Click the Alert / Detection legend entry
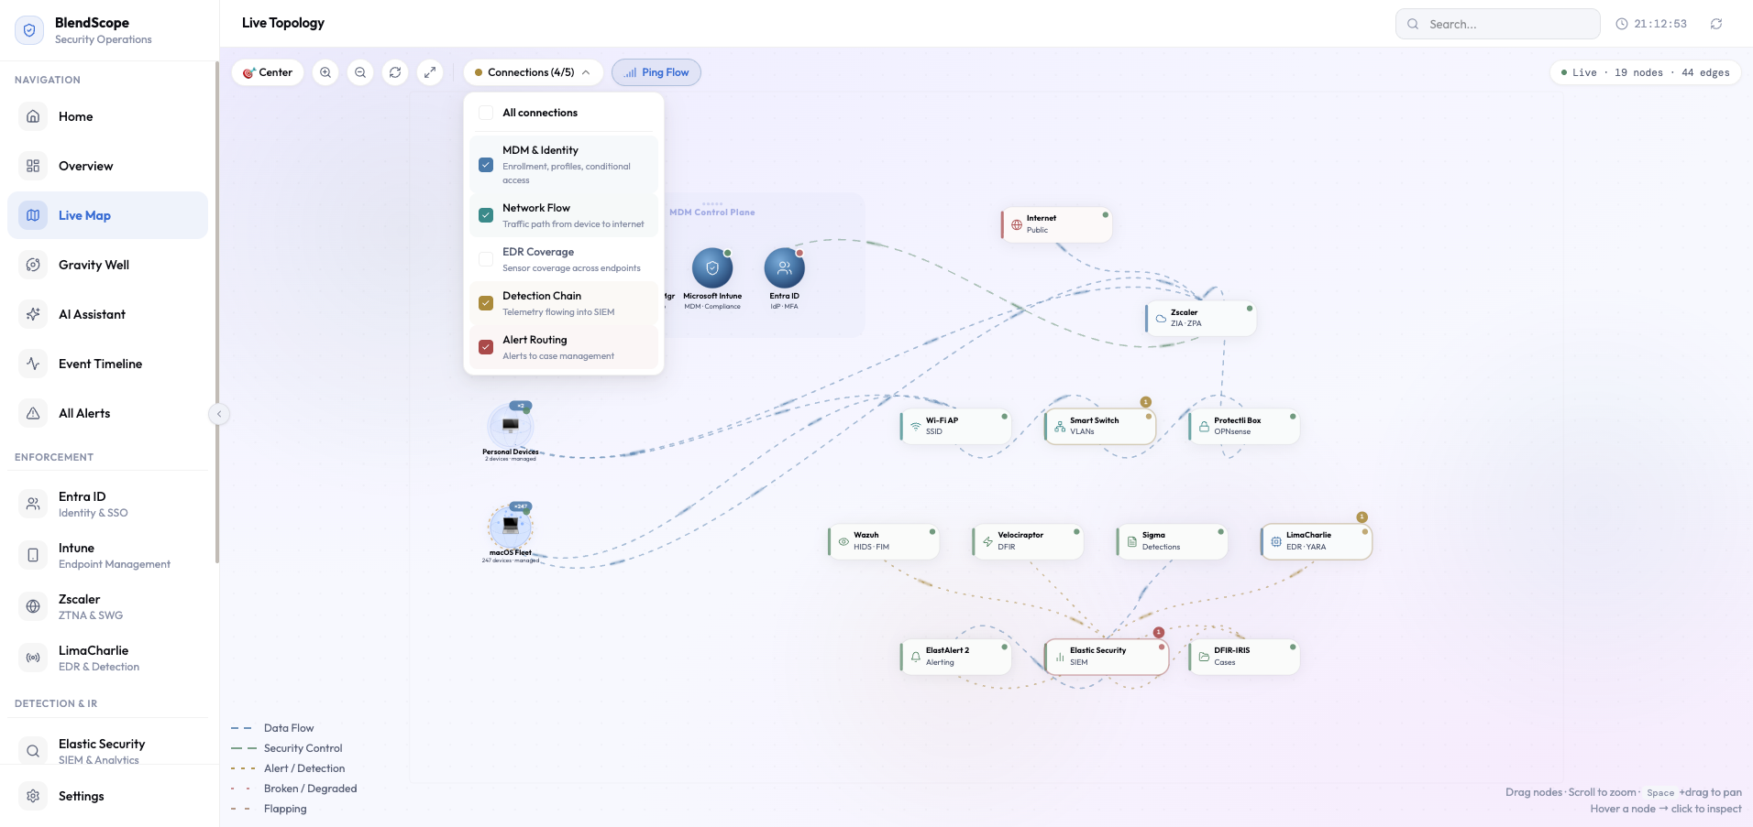1753x827 pixels. [x=288, y=768]
